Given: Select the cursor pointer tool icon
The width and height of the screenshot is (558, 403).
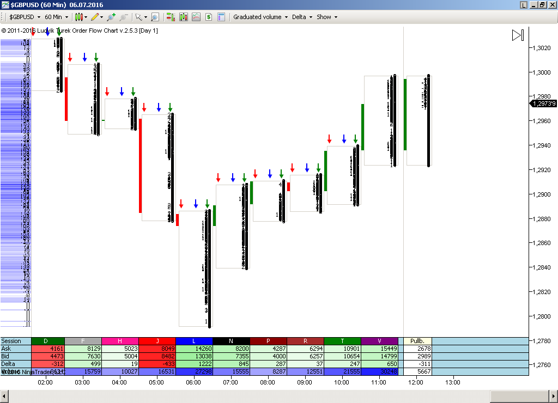Looking at the screenshot, I should (x=138, y=17).
